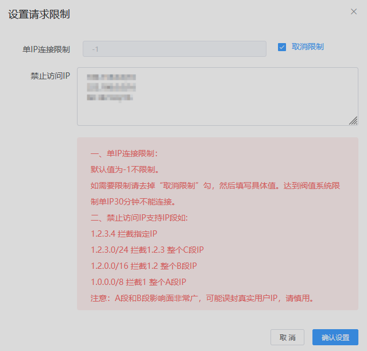Click the 1.2.0.0/16 B段 example line
The width and height of the screenshot is (367, 351).
pyautogui.click(x=144, y=266)
